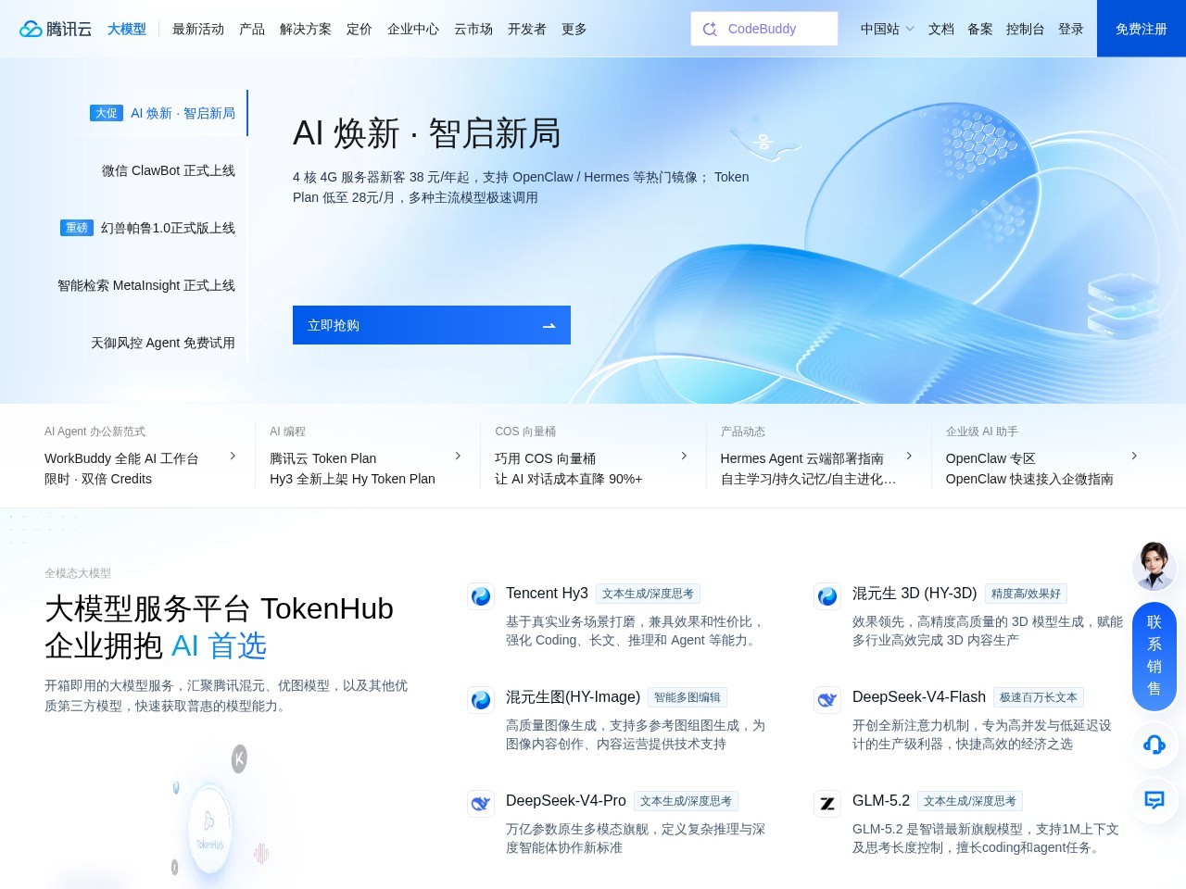Focus the CodeBuddy search field
The height and width of the screenshot is (889, 1186).
[x=764, y=29]
